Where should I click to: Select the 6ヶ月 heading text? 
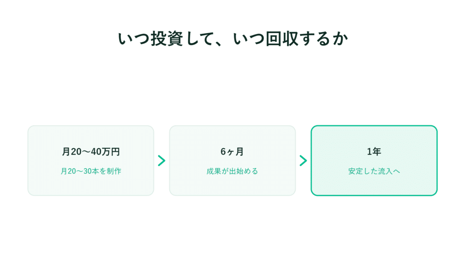click(x=232, y=152)
